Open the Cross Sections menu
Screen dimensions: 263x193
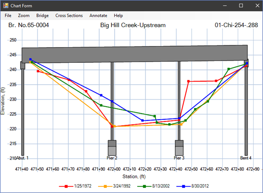pyautogui.click(x=69, y=15)
